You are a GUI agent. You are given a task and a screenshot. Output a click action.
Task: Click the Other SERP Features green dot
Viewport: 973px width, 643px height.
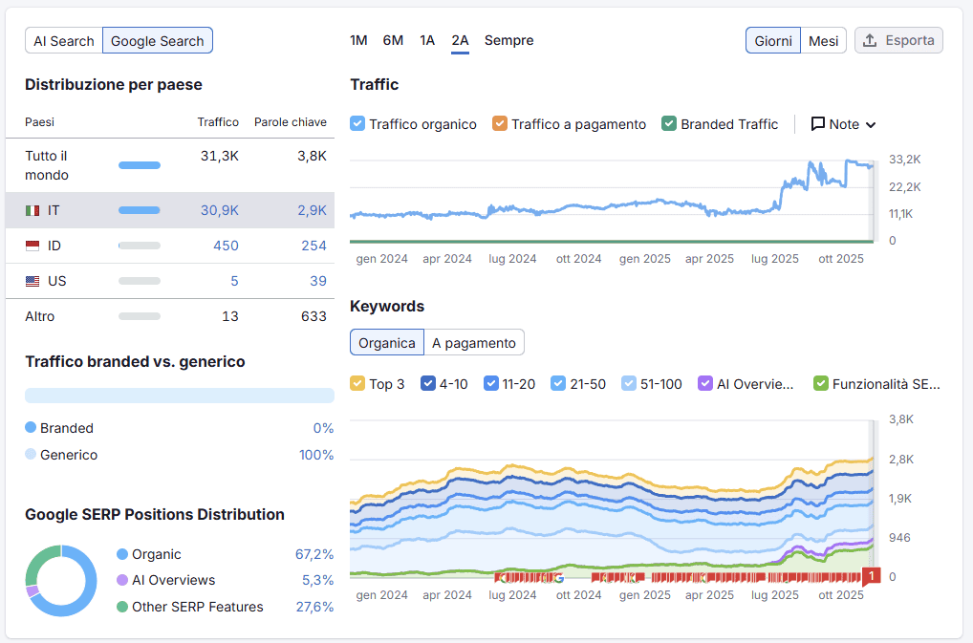click(x=122, y=607)
